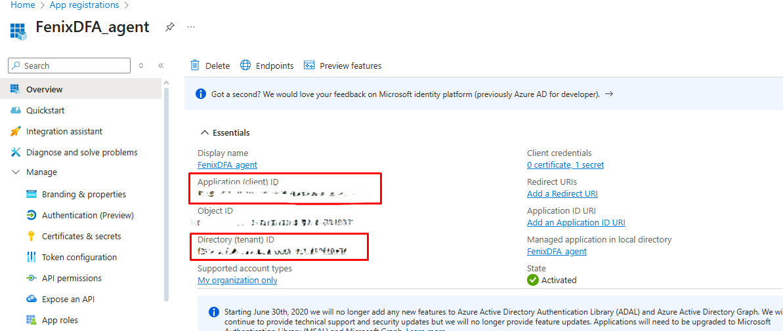
Task: Click the pin icon beside FenixDFA_agent title
Action: pyautogui.click(x=170, y=28)
